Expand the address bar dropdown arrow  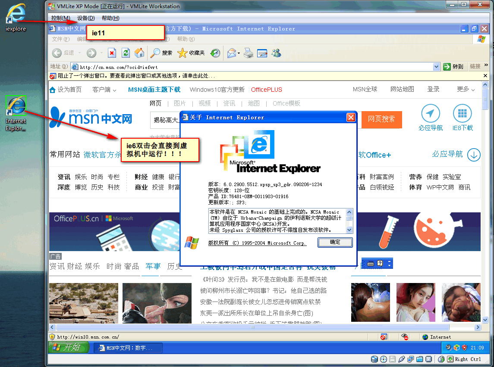tap(436, 67)
